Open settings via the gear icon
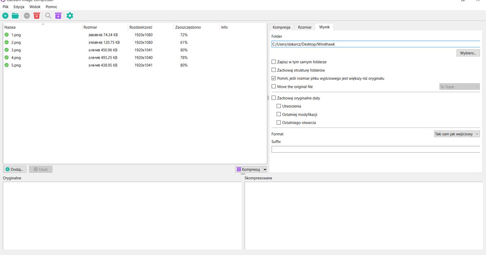This screenshot has width=486, height=255. click(69, 15)
